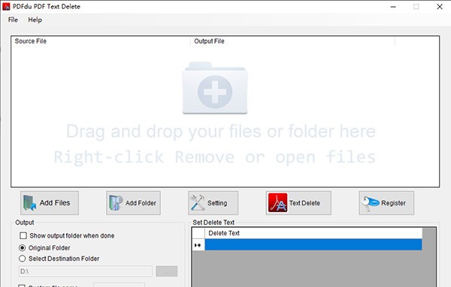Open the File menu

coord(13,19)
